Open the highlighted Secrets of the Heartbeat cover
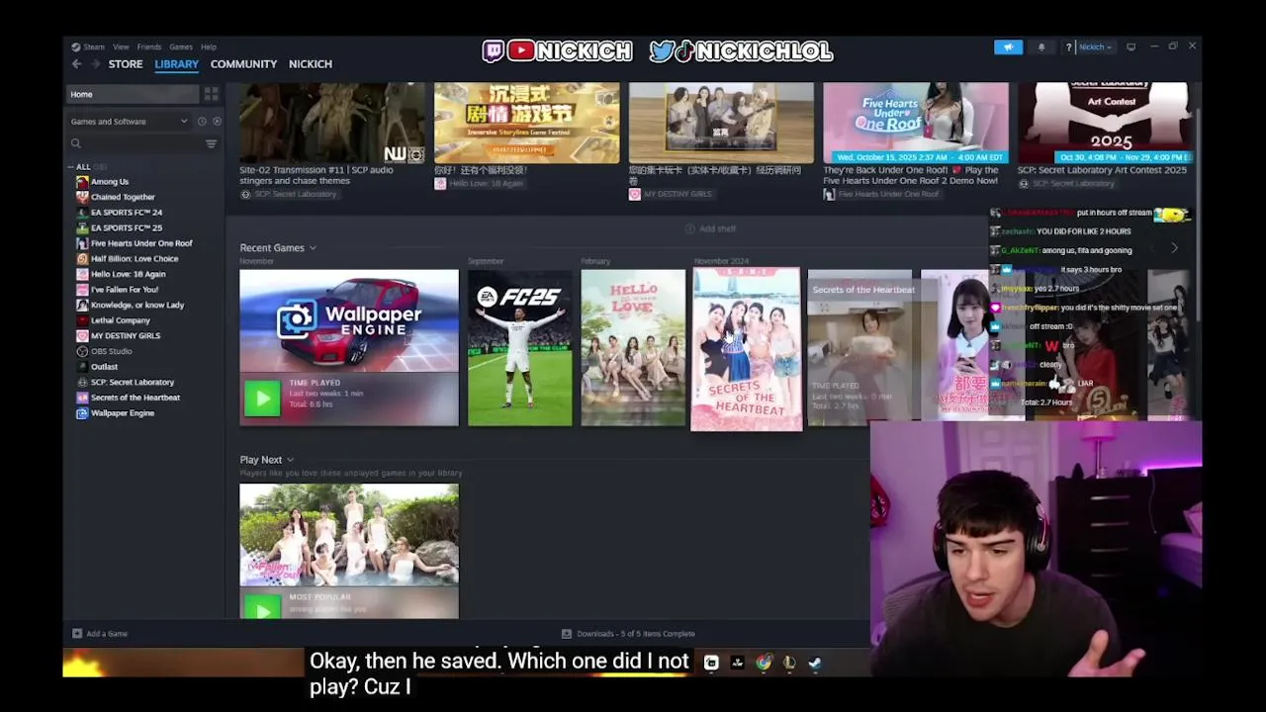Screen dimensions: 1266x712 click(x=747, y=349)
